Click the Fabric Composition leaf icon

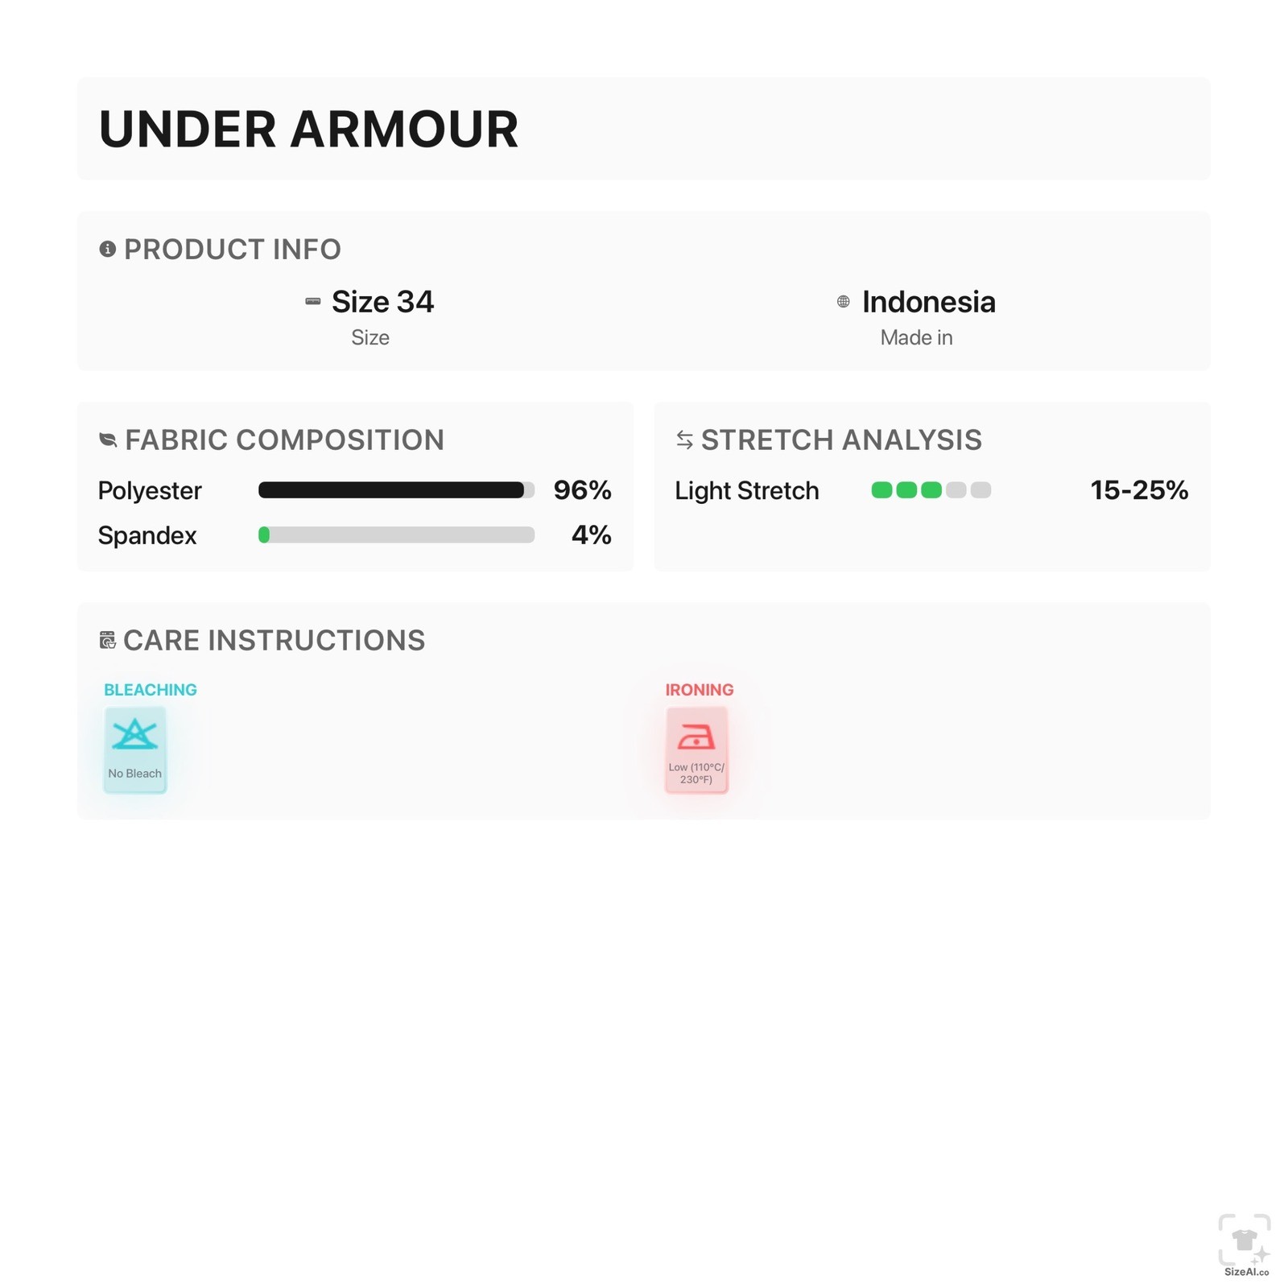coord(108,440)
